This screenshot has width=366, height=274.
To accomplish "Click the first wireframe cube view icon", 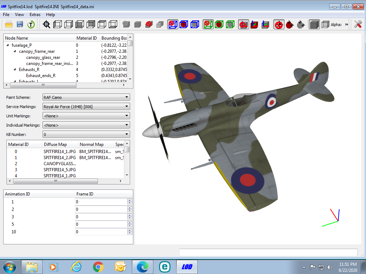I will 58,24.
